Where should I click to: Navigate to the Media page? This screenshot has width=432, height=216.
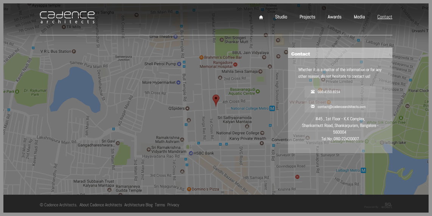(359, 17)
